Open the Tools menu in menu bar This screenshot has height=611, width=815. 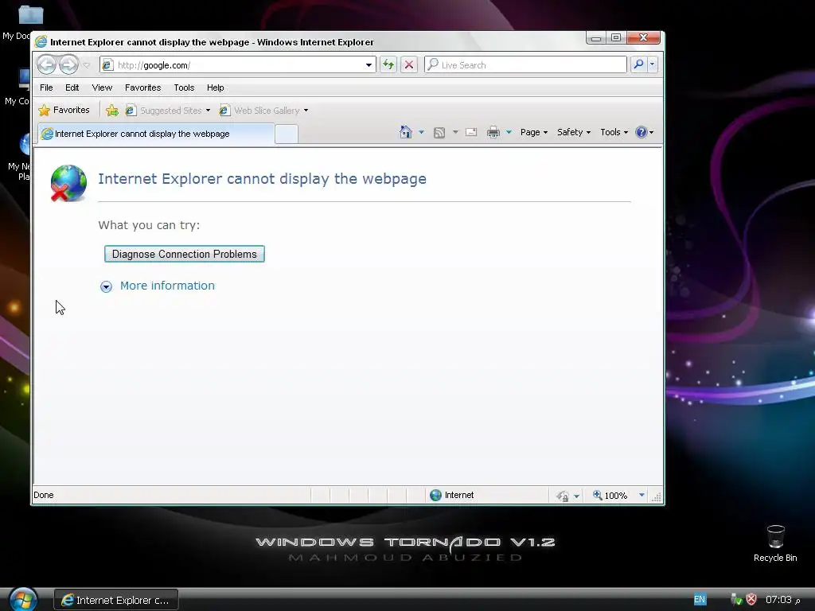184,88
